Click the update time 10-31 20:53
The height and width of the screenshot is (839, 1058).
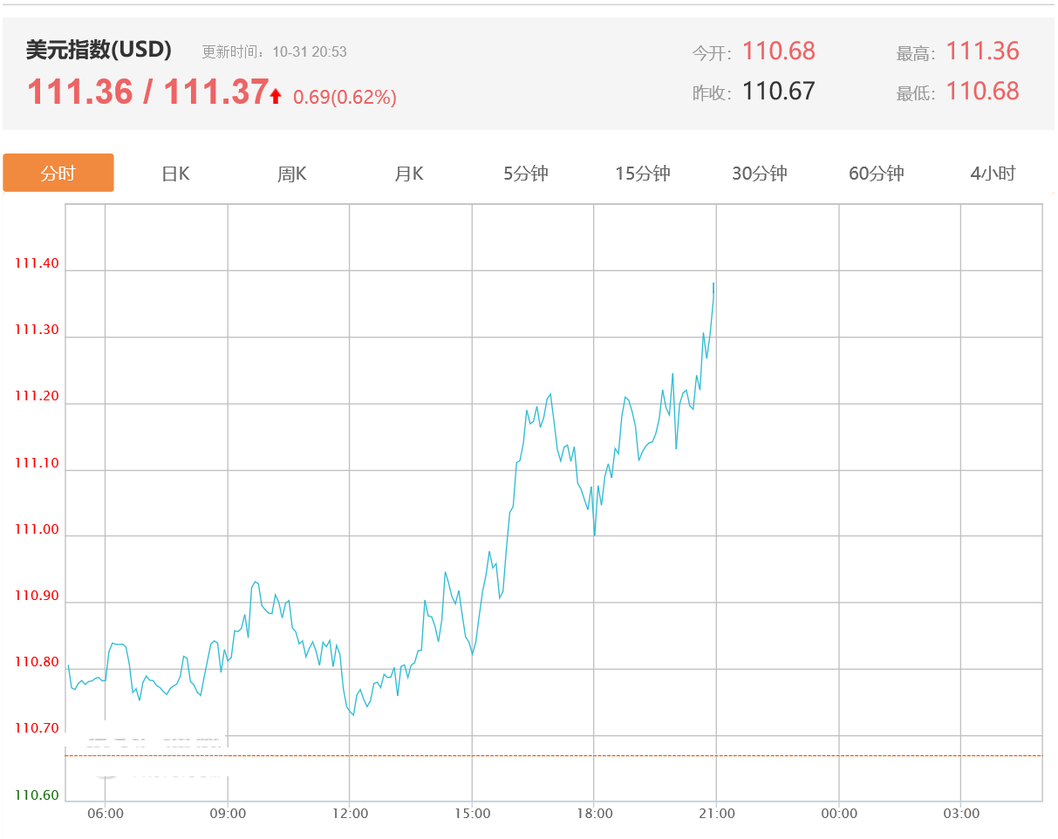[x=310, y=52]
